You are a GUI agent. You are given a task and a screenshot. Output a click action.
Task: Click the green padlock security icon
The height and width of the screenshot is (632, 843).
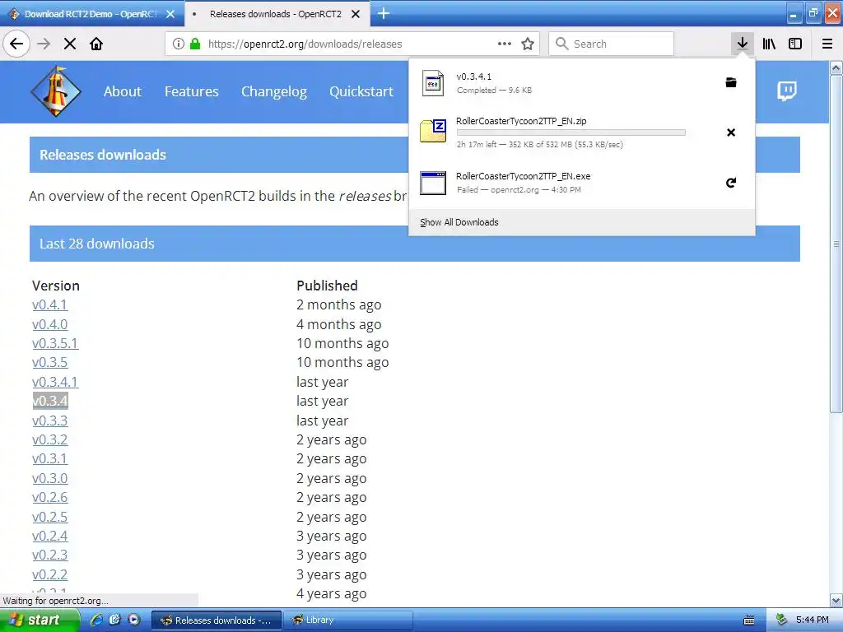pos(195,44)
